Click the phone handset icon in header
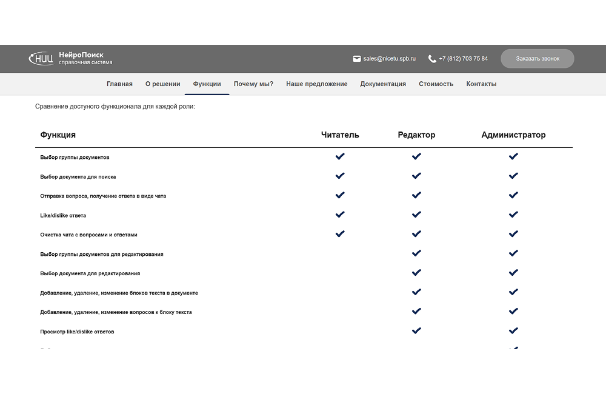606x394 pixels. click(432, 59)
